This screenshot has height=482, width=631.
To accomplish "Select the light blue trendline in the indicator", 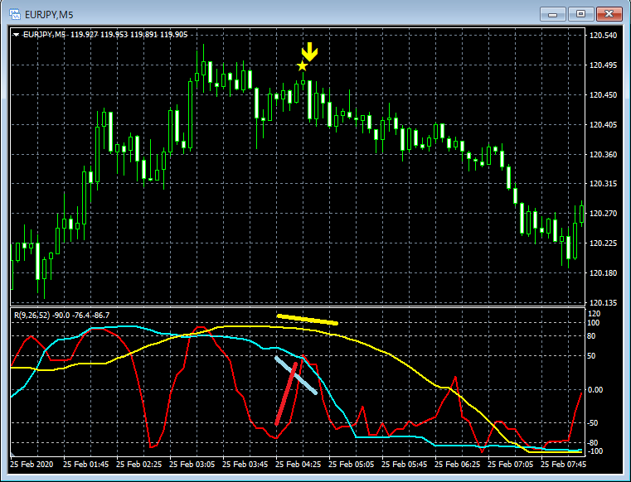I will (x=296, y=375).
